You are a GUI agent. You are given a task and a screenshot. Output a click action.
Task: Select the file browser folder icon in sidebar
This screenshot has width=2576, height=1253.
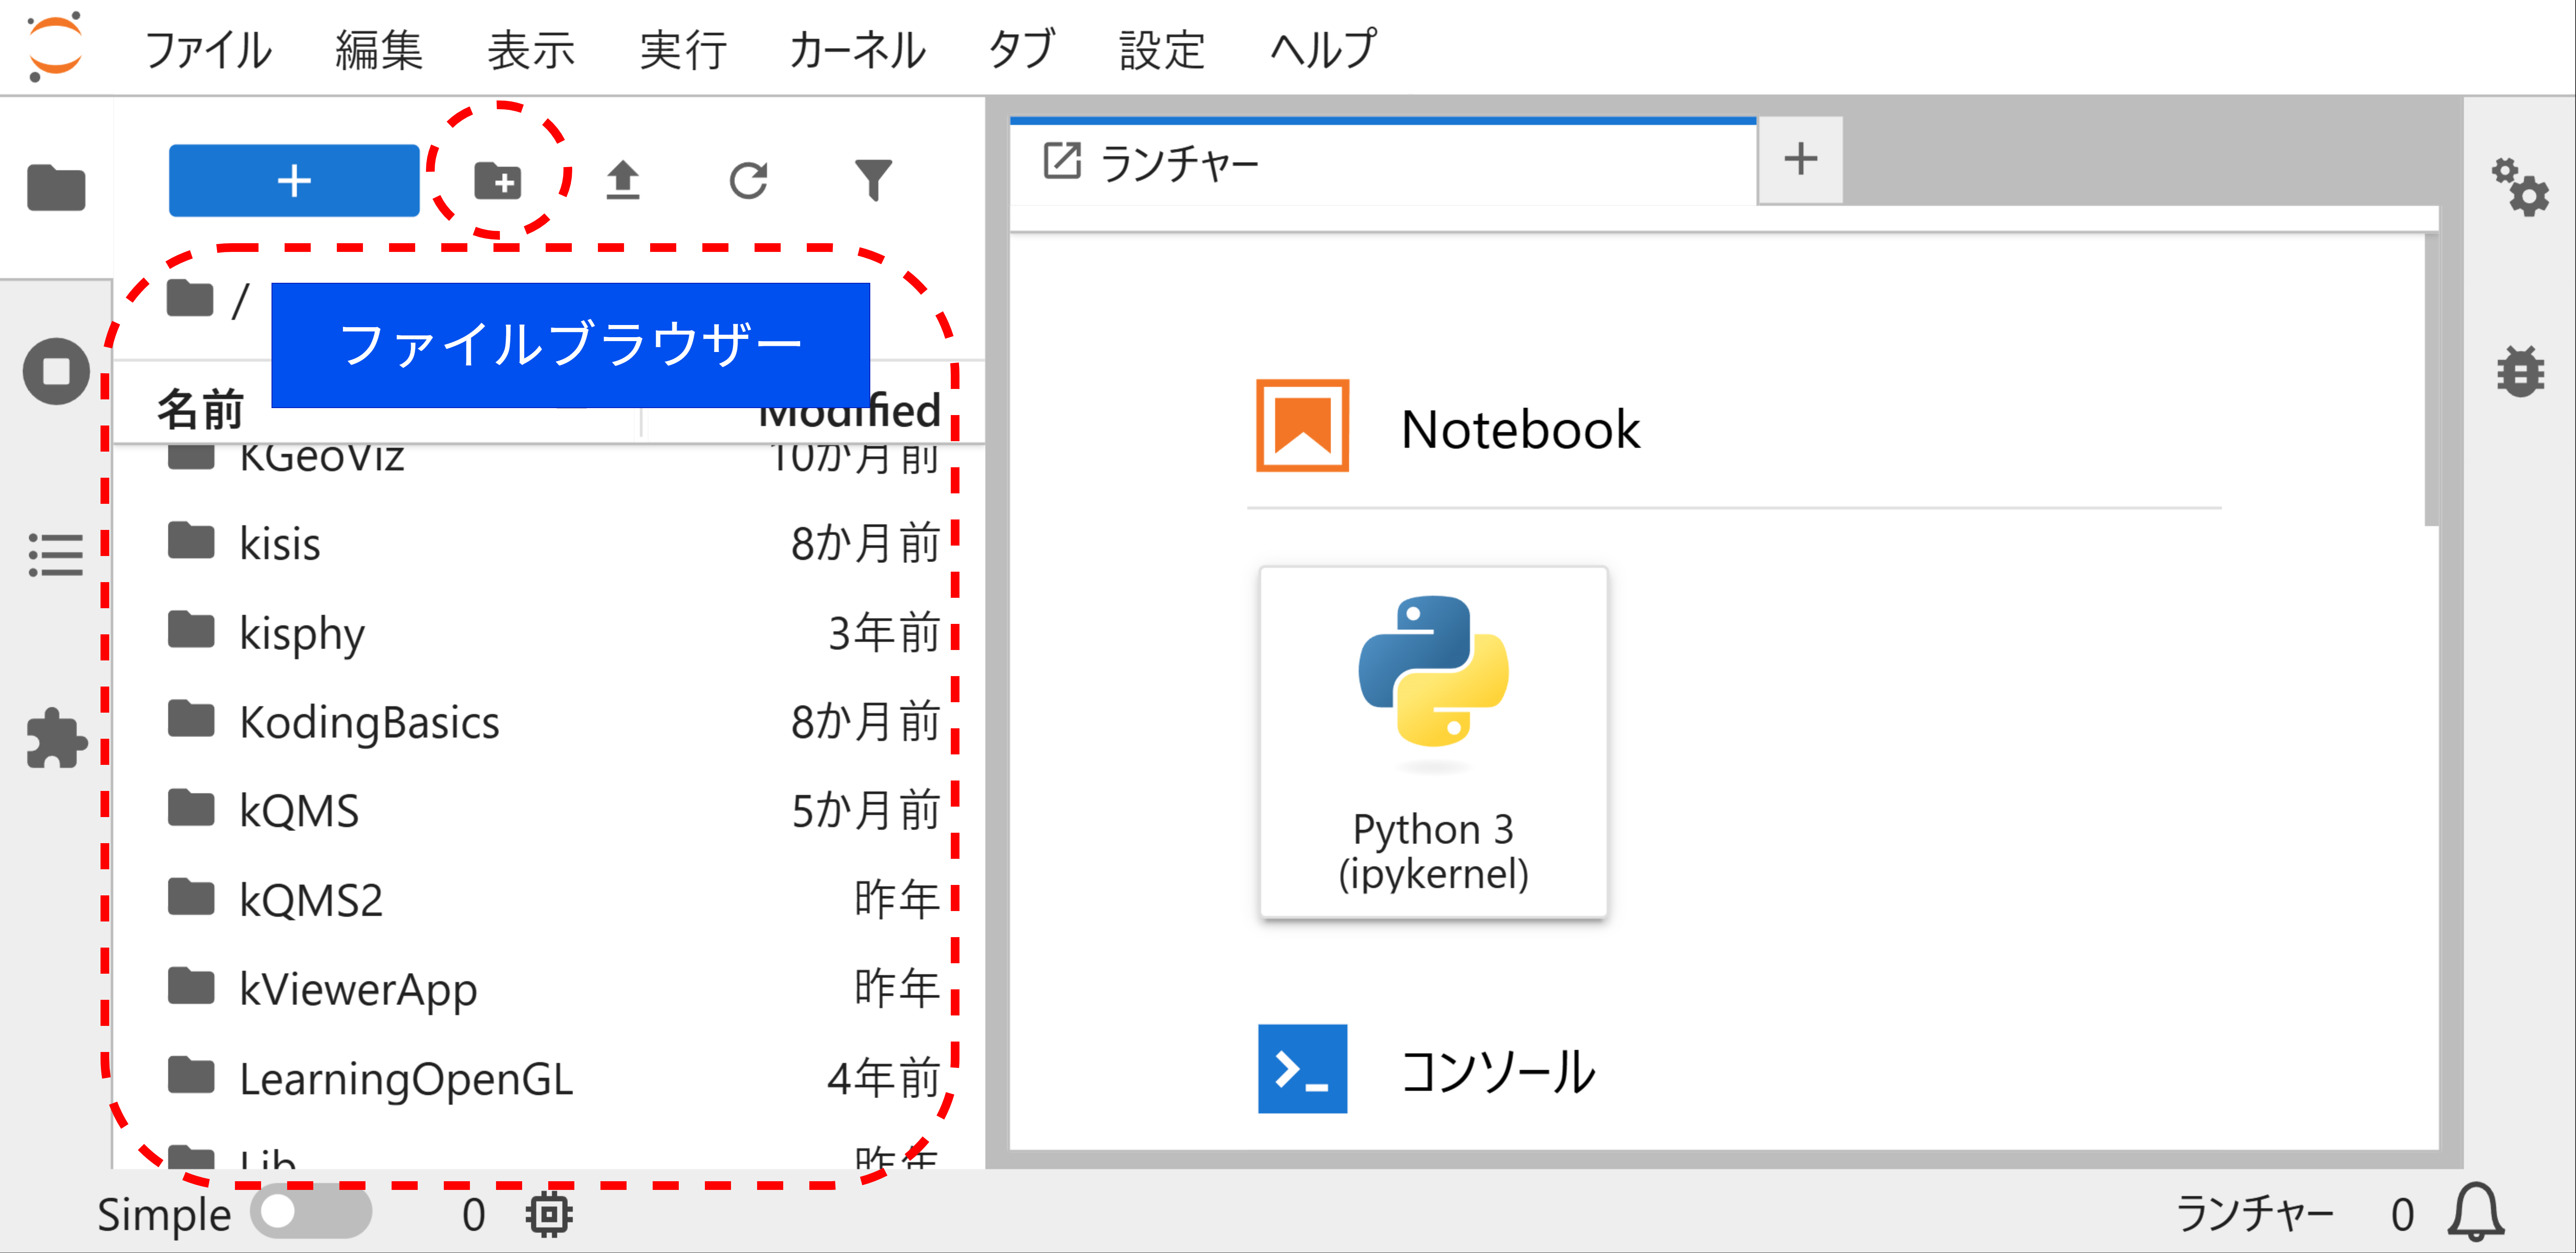coord(55,187)
